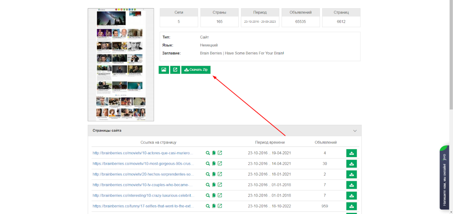Click the Объявлений value 65535

pyautogui.click(x=301, y=22)
